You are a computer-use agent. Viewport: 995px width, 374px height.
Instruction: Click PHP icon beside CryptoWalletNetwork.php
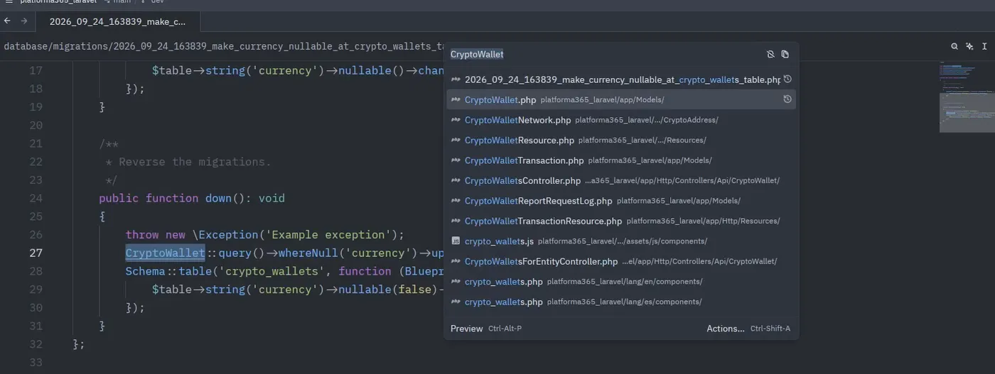click(x=456, y=120)
